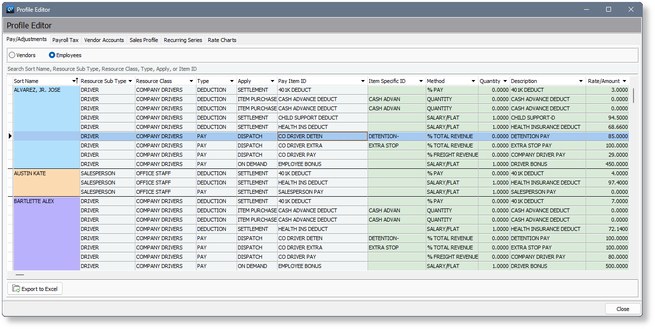Open the Resource Sub Type filter dropdown

(x=130, y=81)
